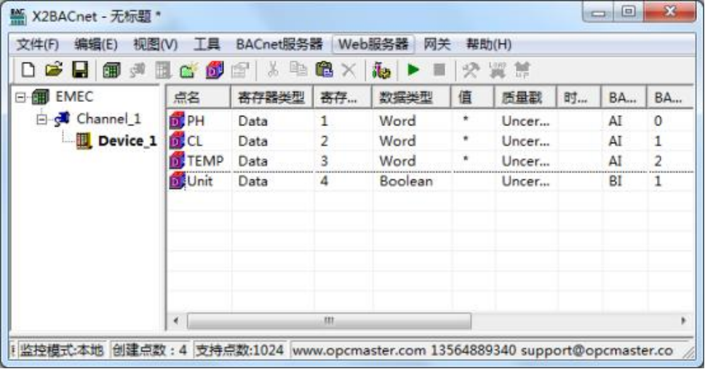
Task: Sort by the 点名 column header
Action: tap(199, 98)
